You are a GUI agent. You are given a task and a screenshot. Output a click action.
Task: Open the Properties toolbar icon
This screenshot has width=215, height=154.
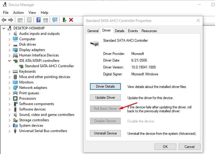coord(29,20)
